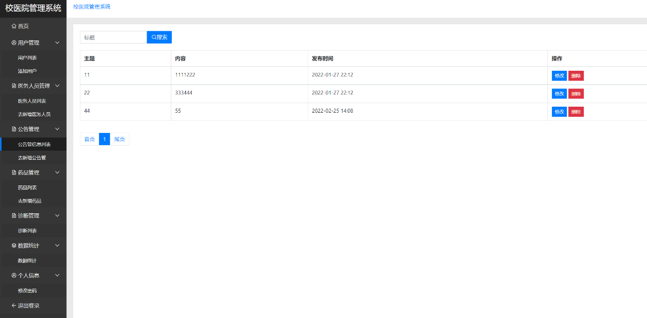The height and width of the screenshot is (318, 647).
Task: Click the document icon next to 医务人员管理
Action: tap(14, 86)
